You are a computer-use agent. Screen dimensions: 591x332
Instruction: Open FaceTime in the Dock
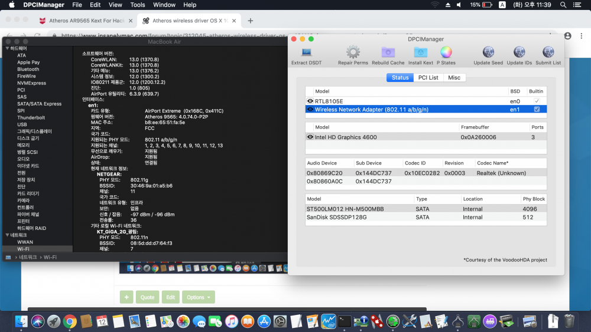[x=215, y=321]
